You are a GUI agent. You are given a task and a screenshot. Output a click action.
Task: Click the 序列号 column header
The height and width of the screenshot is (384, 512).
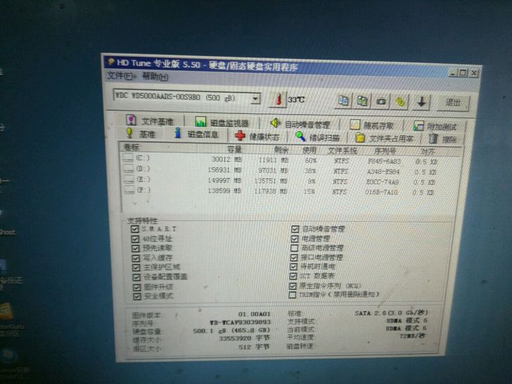tap(385, 151)
